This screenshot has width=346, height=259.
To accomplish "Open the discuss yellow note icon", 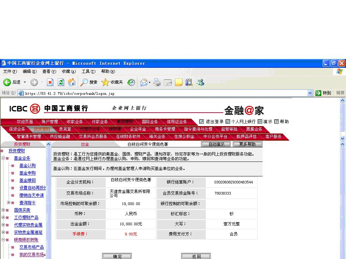I will (x=178, y=82).
